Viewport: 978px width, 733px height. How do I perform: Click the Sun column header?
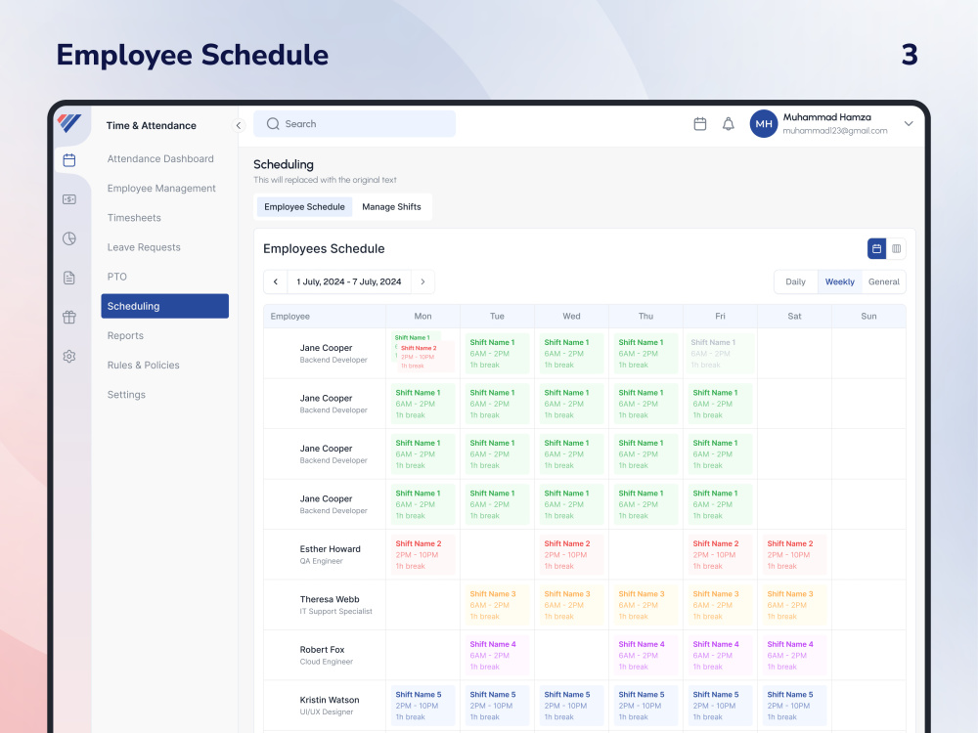coord(868,316)
